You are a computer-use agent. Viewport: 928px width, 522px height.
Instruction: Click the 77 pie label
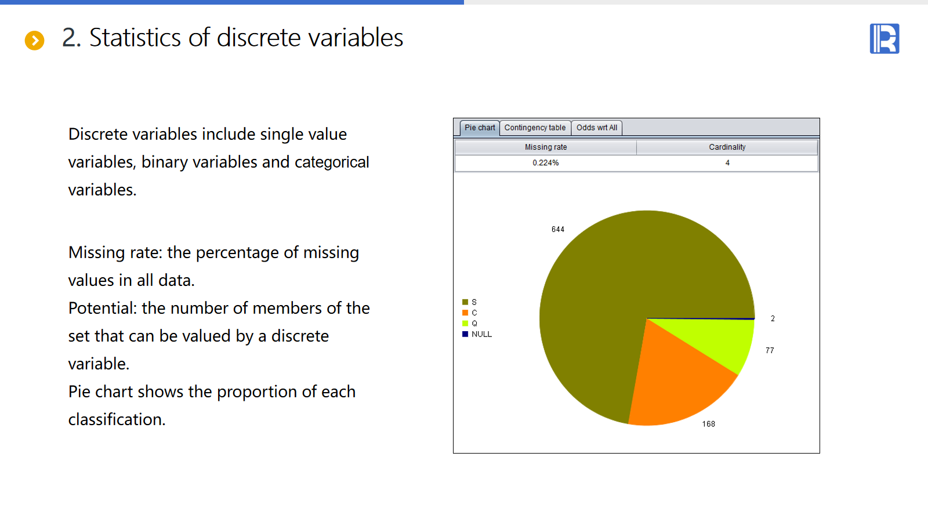tap(770, 350)
